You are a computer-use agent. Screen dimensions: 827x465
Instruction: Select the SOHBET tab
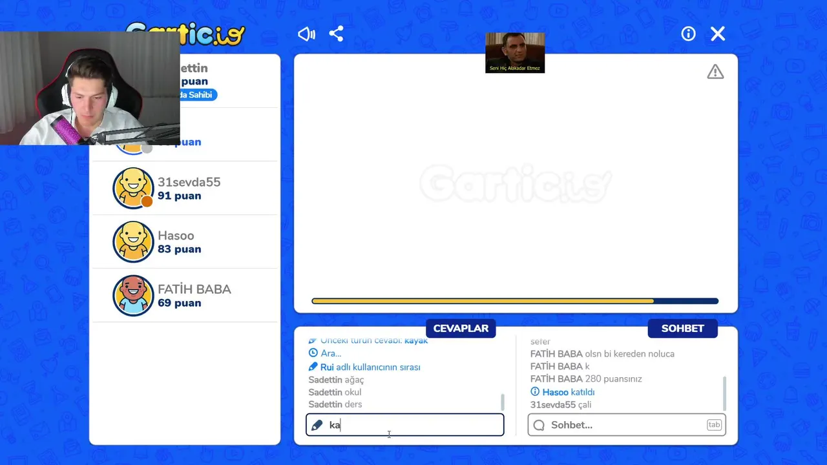682,328
